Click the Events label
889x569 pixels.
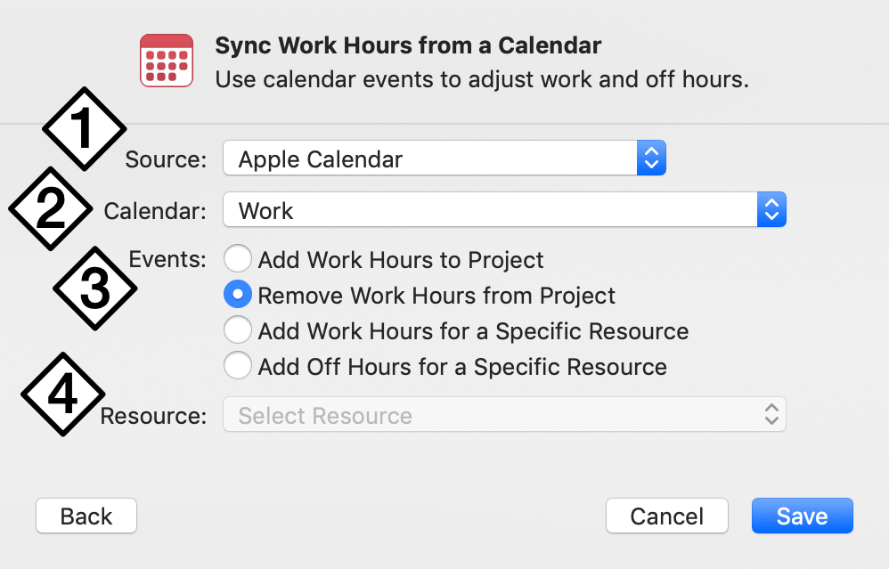[x=167, y=259]
